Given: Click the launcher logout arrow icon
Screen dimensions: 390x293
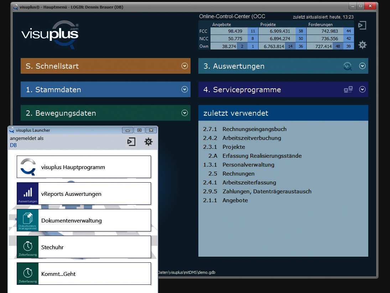Looking at the screenshot, I should [x=131, y=142].
